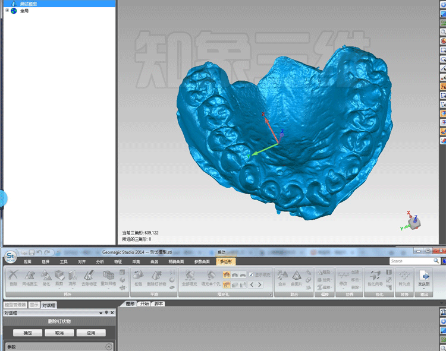The height and width of the screenshot is (351, 446).
Task: Click the Open file icon in quick access toolbar
Action: tap(24, 252)
